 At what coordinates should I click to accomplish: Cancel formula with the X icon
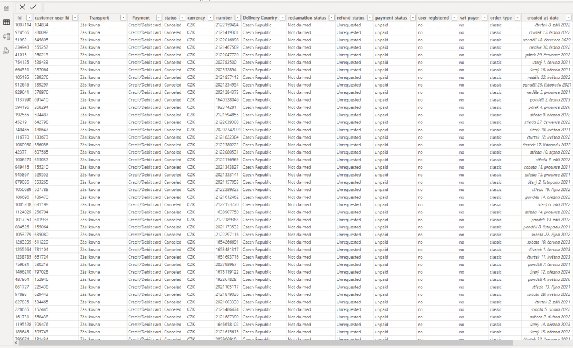pyautogui.click(x=22, y=7)
